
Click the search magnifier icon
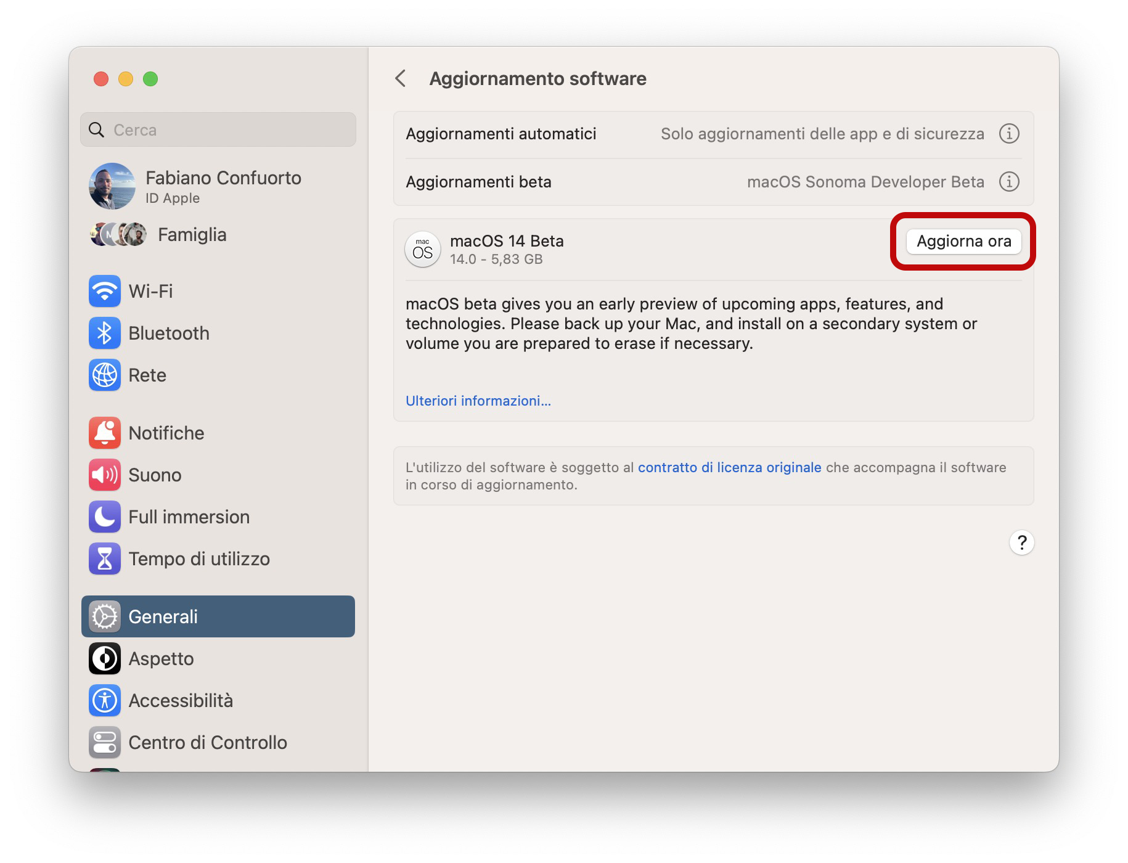[x=97, y=129]
